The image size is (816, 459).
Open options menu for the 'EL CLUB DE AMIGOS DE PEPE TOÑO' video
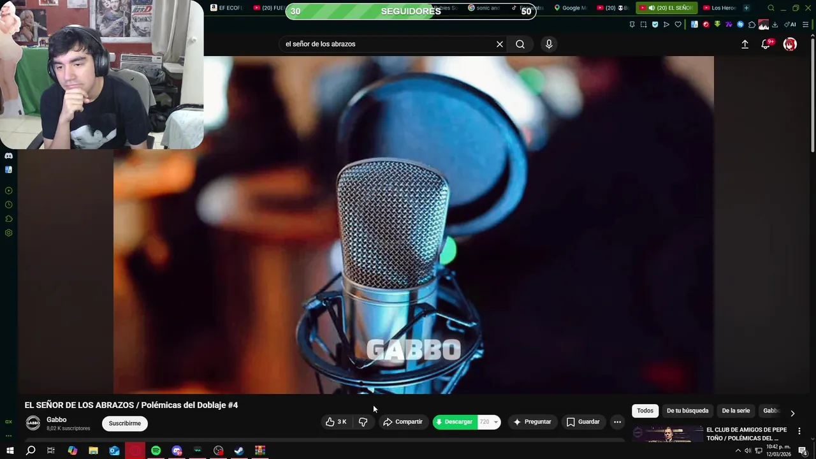pos(799,432)
